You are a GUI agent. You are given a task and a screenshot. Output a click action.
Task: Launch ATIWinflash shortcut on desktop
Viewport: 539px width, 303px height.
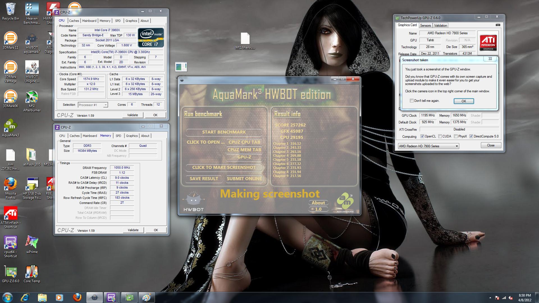pos(10,218)
